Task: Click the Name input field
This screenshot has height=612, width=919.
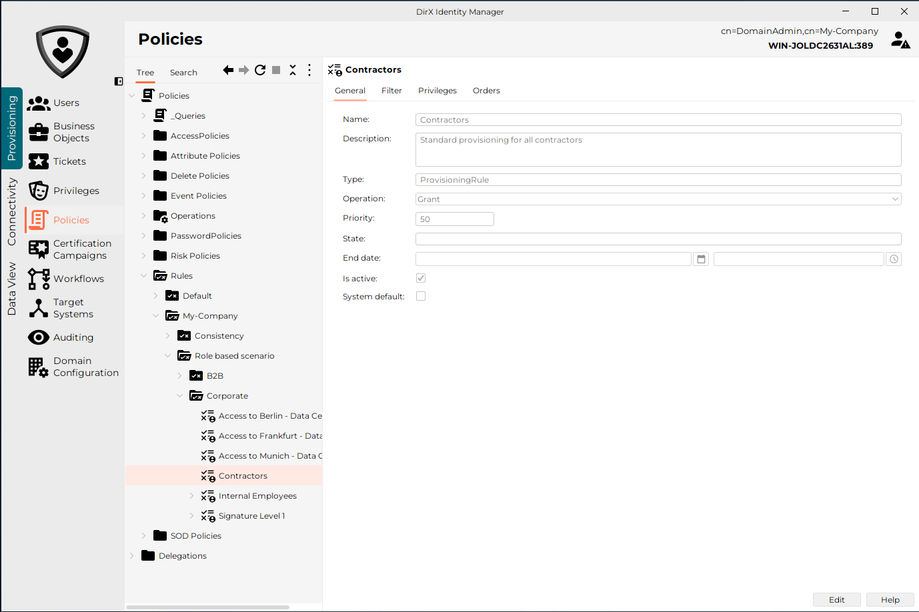Action: [x=658, y=120]
